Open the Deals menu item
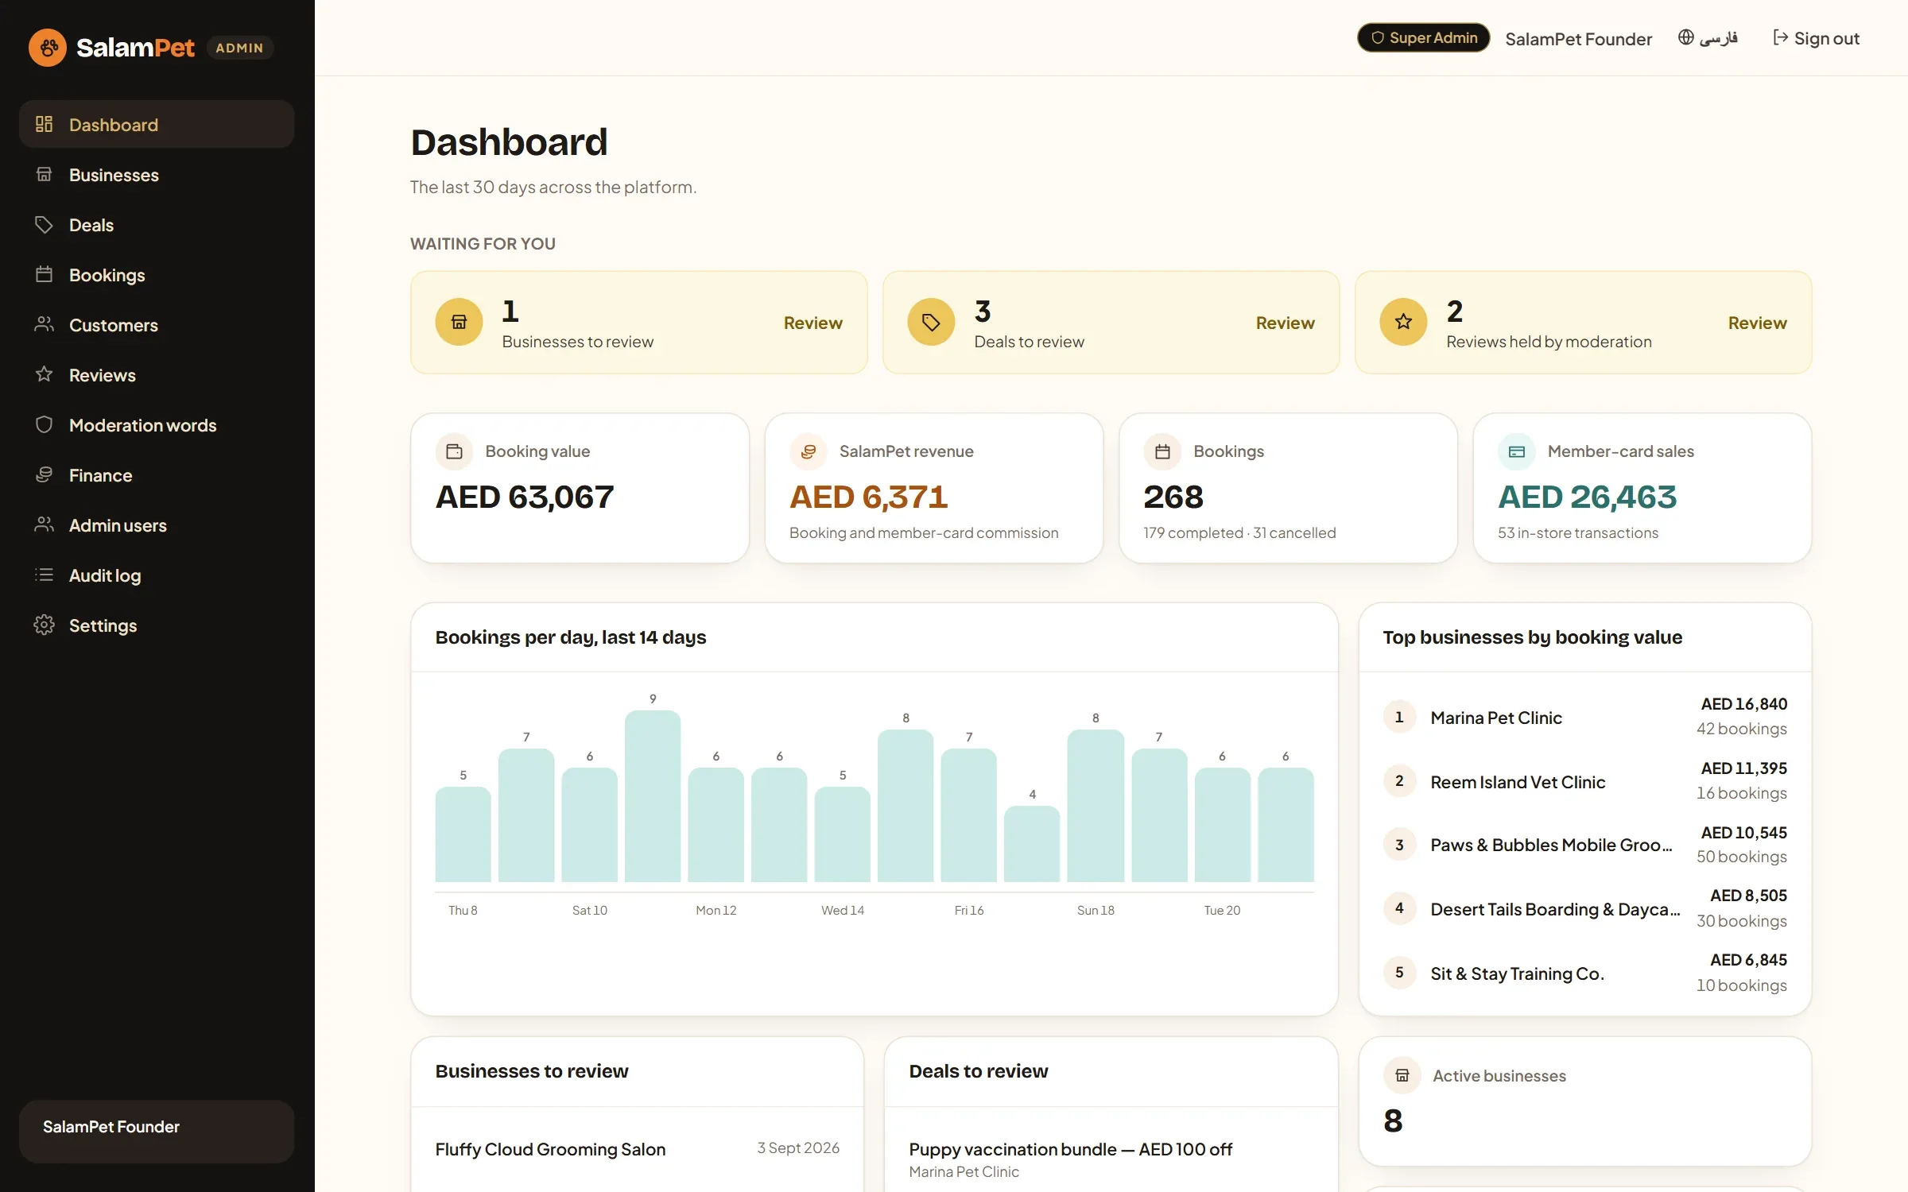1908x1192 pixels. click(157, 224)
